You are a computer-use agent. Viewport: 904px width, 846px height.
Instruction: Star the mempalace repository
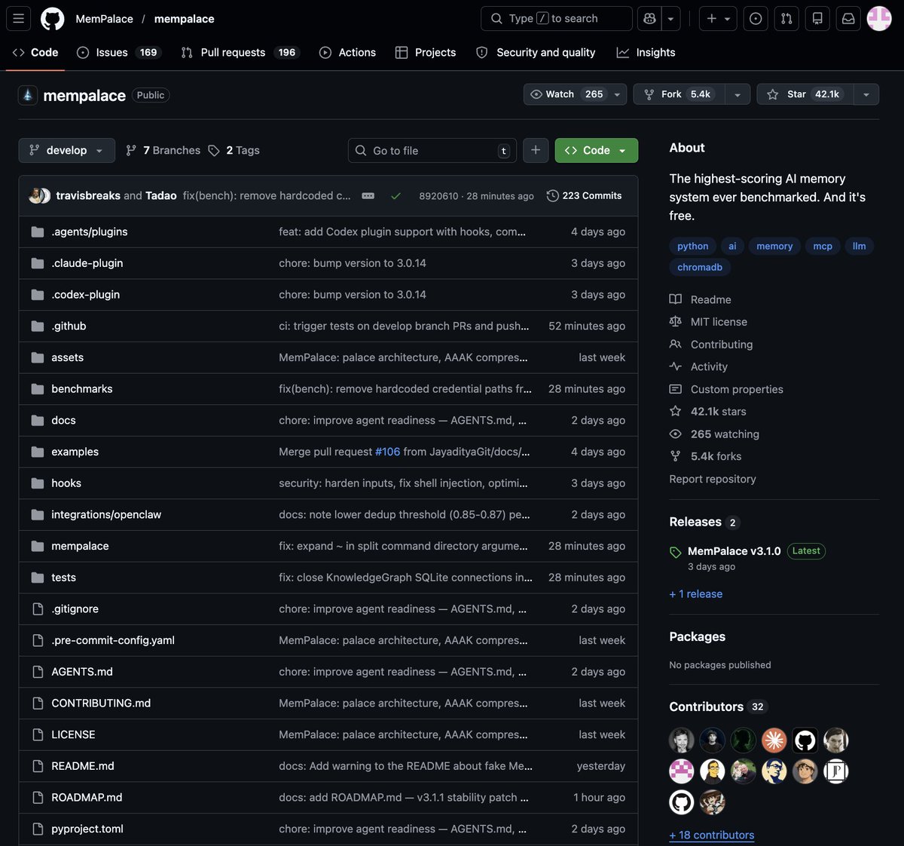tap(807, 94)
